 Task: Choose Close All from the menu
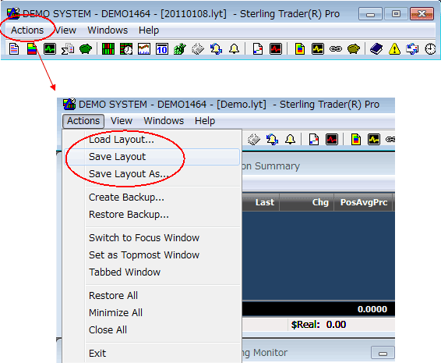tap(152, 330)
